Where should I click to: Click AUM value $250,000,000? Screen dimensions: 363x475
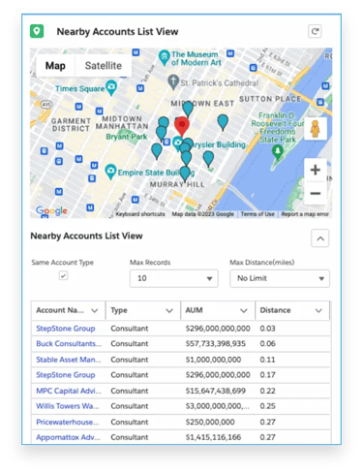(210, 422)
